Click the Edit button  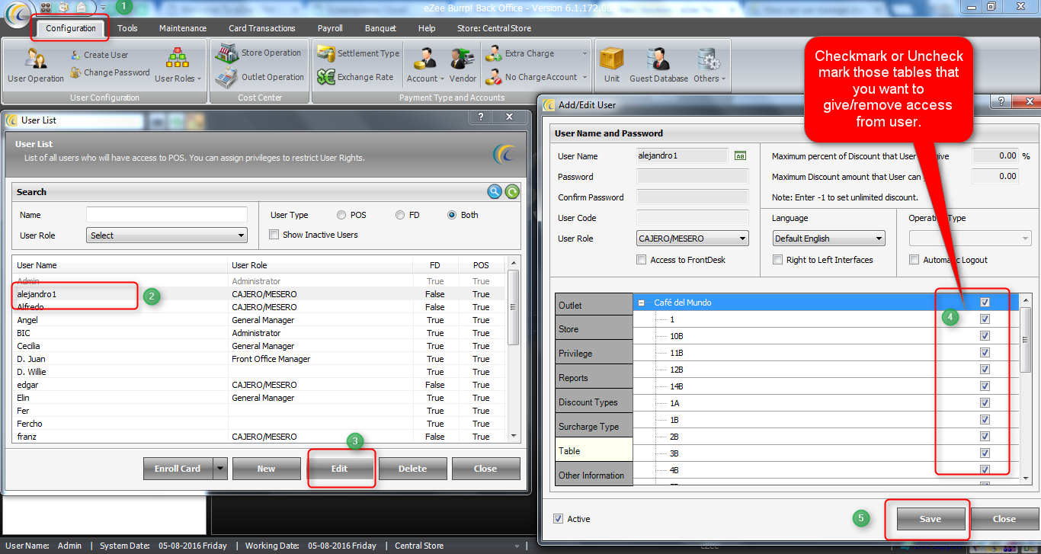pos(339,469)
